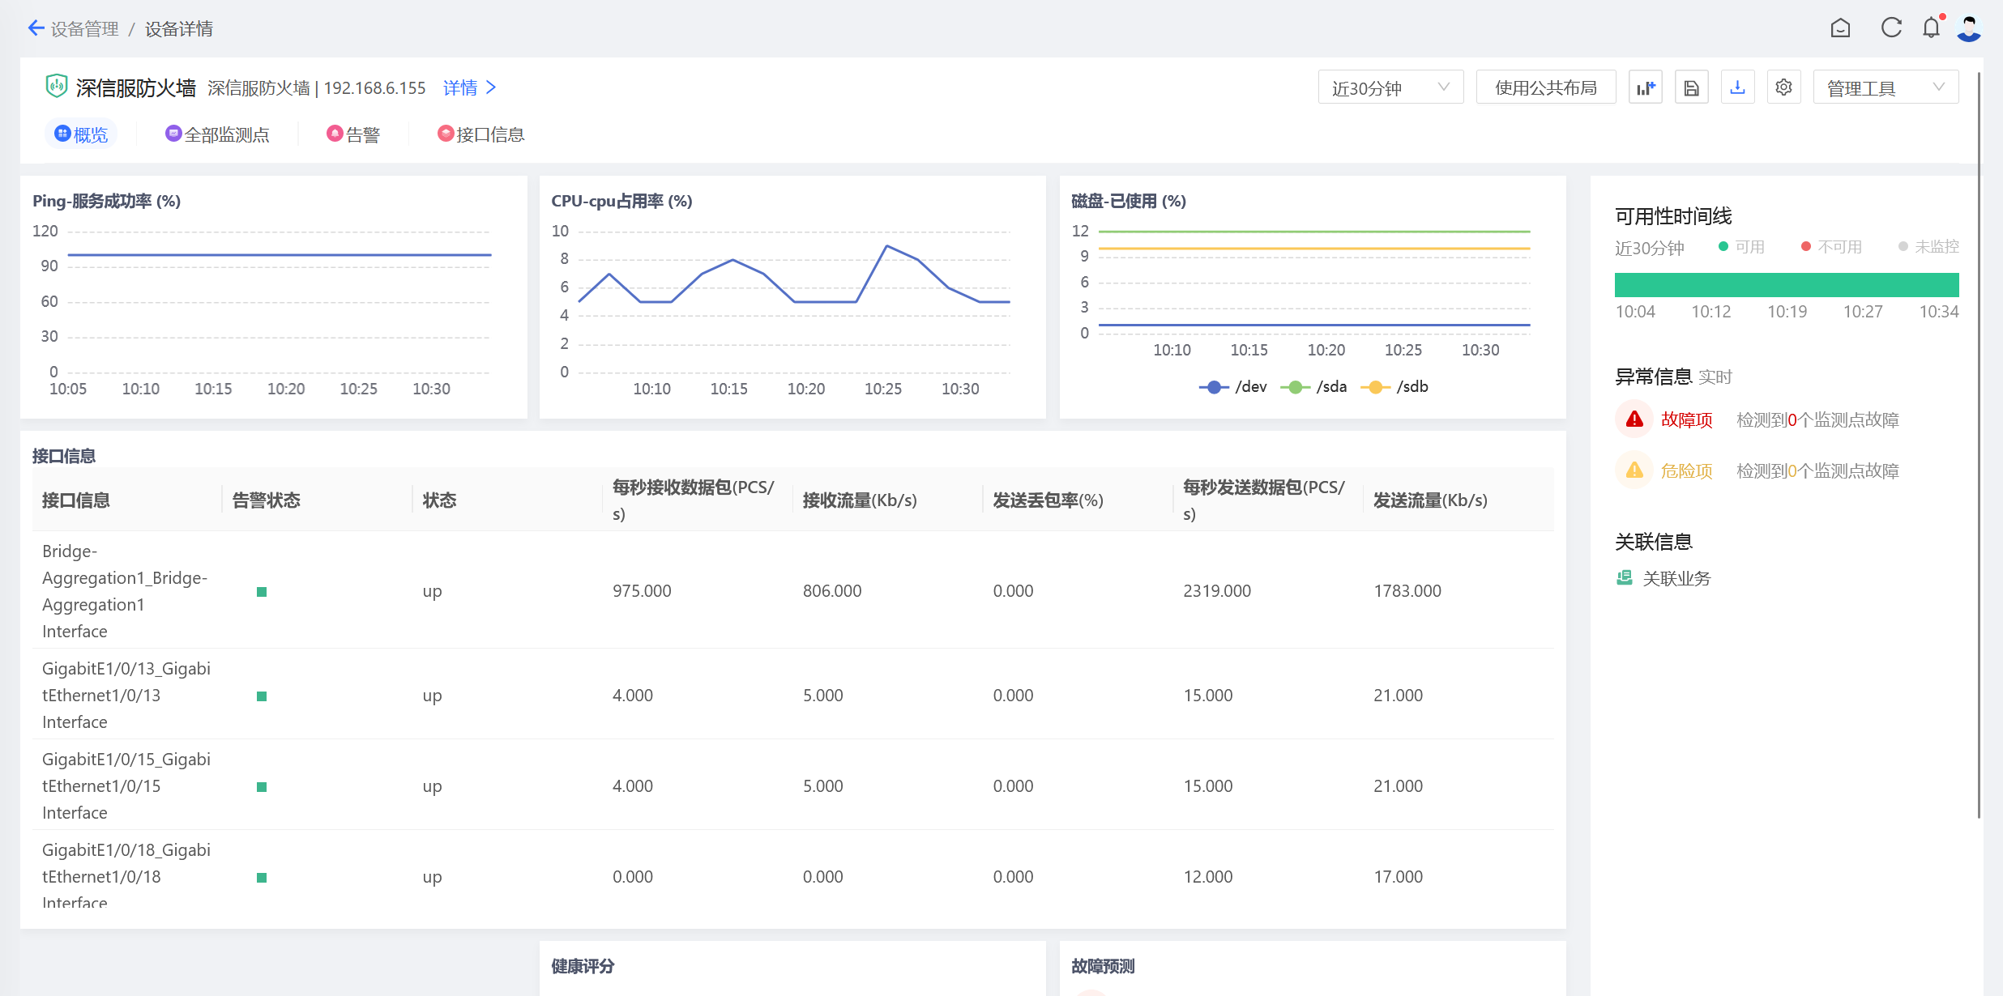Toggle the /dev series in disk legend
The width and height of the screenshot is (2003, 996).
pos(1233,387)
